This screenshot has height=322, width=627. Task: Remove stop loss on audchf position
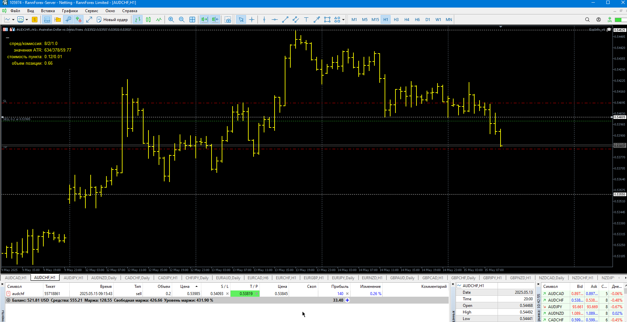pyautogui.click(x=227, y=294)
